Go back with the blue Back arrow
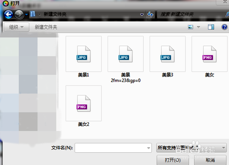 pyautogui.click(x=8, y=15)
